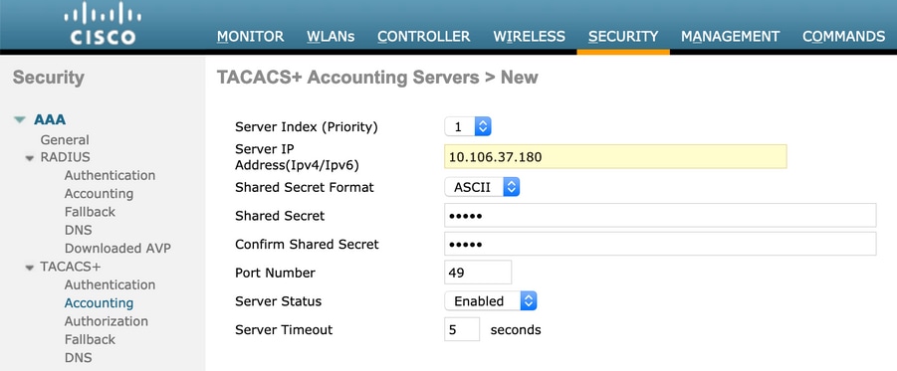This screenshot has height=371, width=897.
Task: Open RADIUS DNS settings
Action: coord(78,231)
